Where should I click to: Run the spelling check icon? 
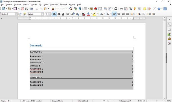pos(75,9)
